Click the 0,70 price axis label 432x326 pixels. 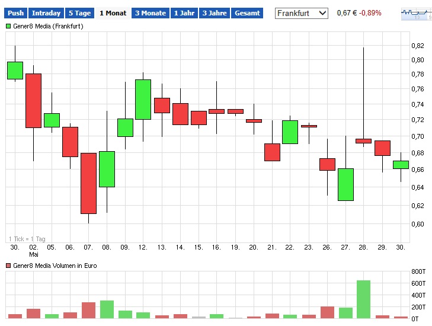pyautogui.click(x=418, y=136)
